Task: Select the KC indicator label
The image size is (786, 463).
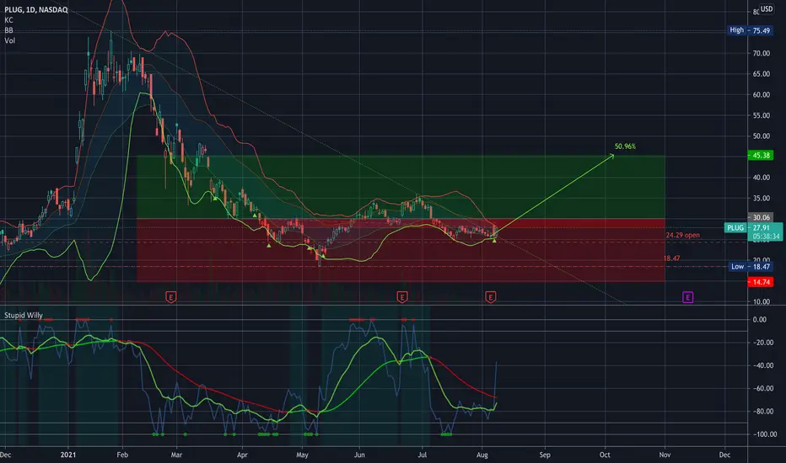Action: tap(9, 20)
